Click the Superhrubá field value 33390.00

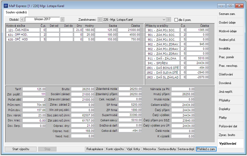pos(130,115)
